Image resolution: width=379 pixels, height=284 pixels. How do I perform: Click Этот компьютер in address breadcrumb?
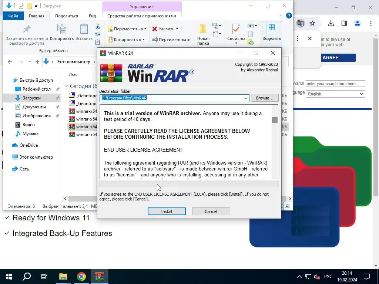pyautogui.click(x=74, y=62)
